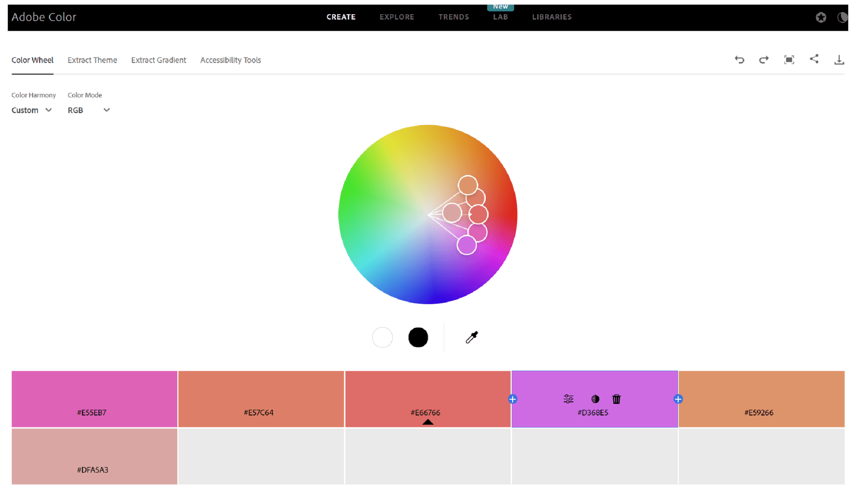Screen dimensions: 855x488
Task: Enter full screen color view
Action: 789,60
